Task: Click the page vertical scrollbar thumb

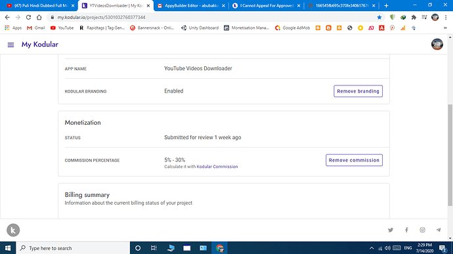Action: coord(450,155)
